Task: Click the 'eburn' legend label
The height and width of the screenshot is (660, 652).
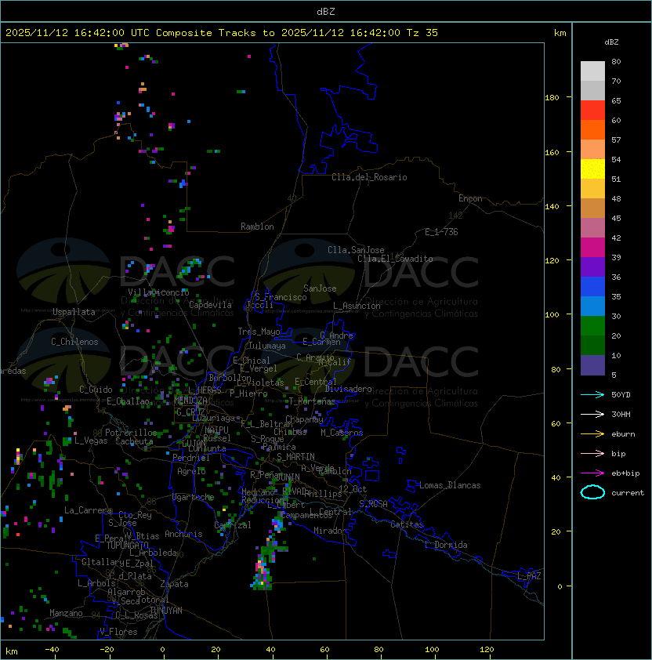Action: point(623,434)
